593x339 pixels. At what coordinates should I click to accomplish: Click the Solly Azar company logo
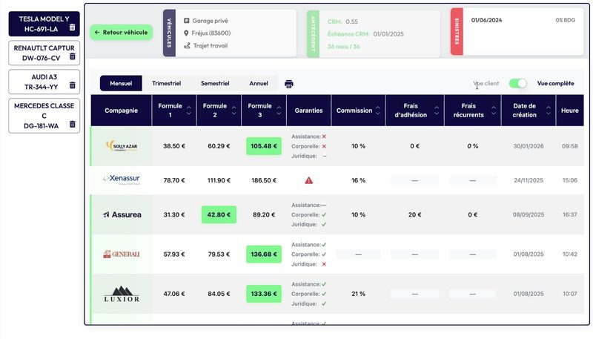(122, 146)
